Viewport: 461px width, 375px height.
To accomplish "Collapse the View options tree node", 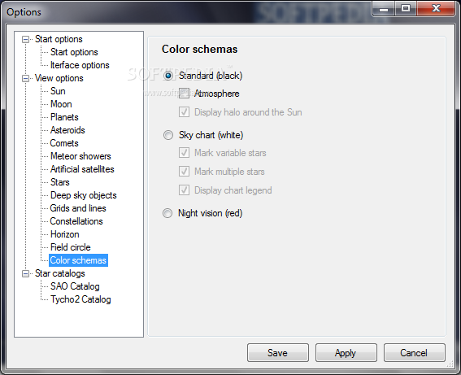I will point(25,79).
